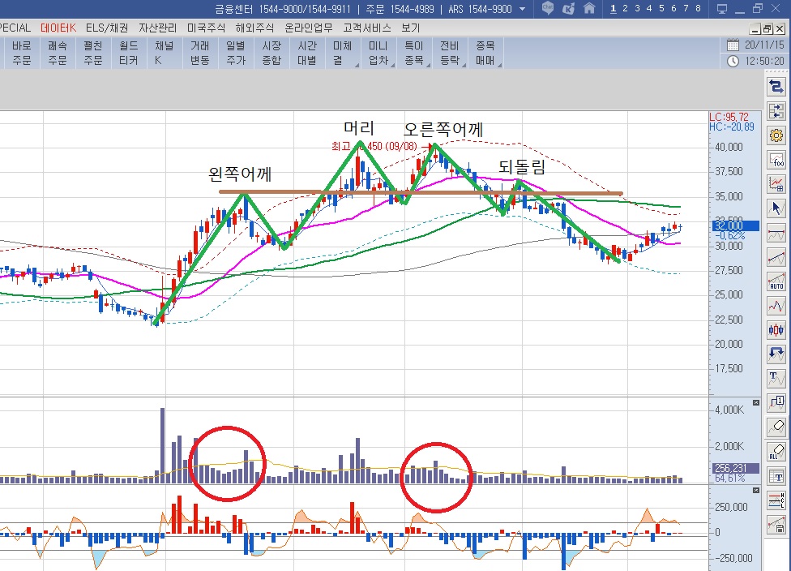Click the settings gear icon in chart toolbar
This screenshot has height=571, width=791.
point(776,135)
